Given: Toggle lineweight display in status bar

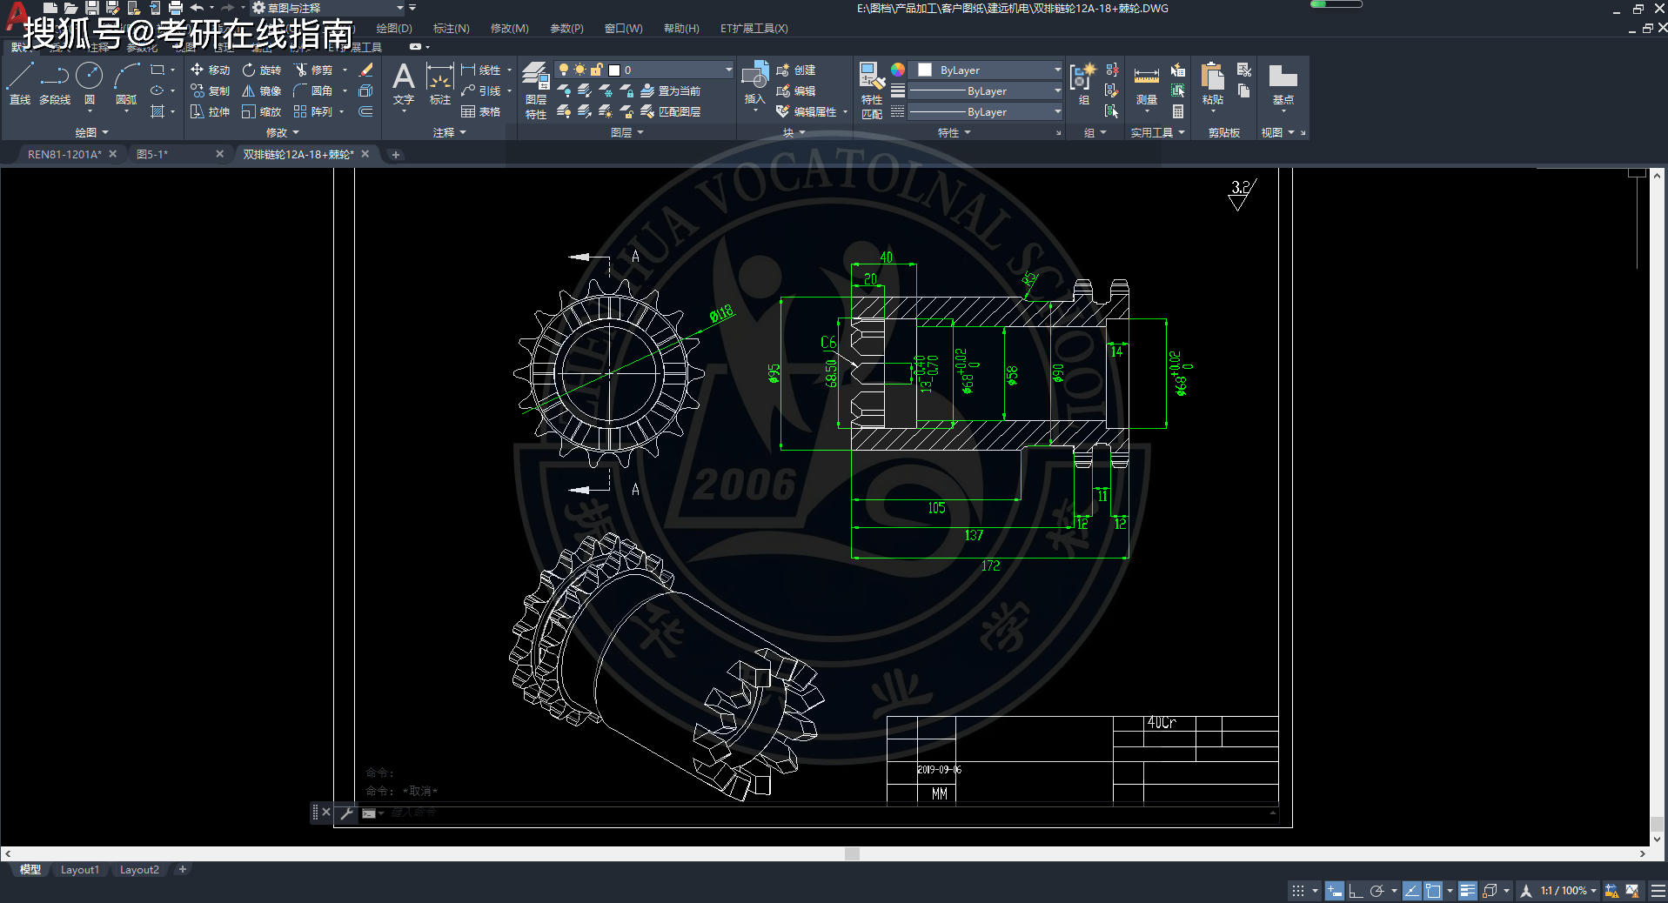Looking at the screenshot, I should 1467,891.
